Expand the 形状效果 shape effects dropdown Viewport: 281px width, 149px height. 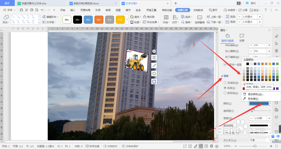[158, 22]
